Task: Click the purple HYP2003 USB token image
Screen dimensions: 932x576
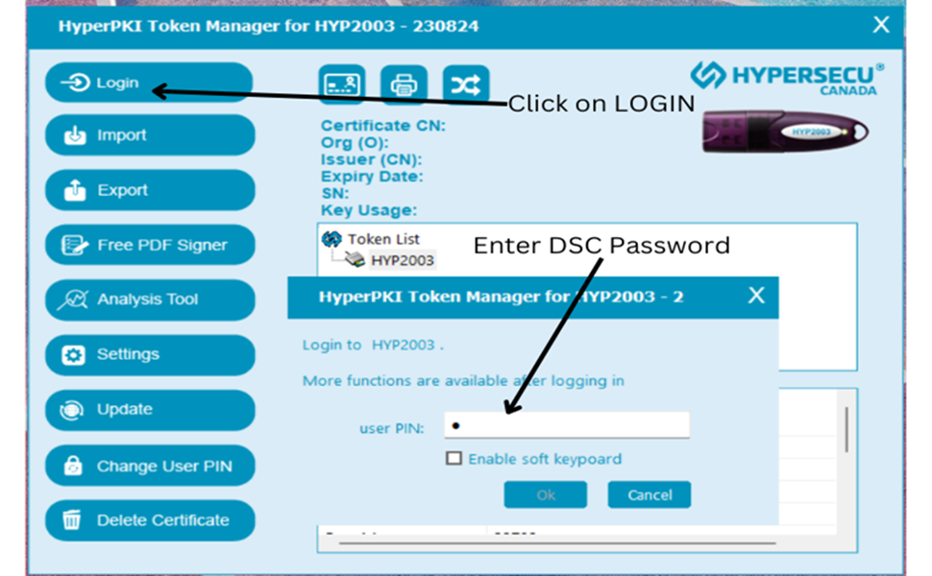Action: pos(785,132)
